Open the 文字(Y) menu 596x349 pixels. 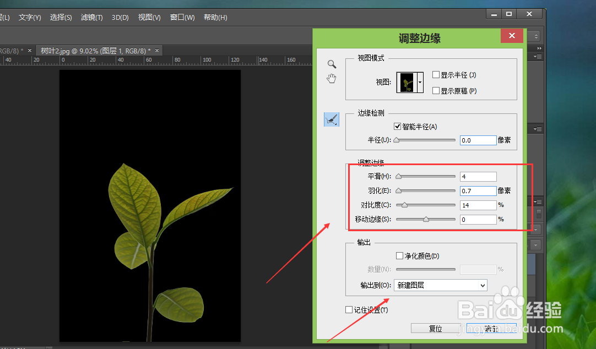[x=30, y=18]
